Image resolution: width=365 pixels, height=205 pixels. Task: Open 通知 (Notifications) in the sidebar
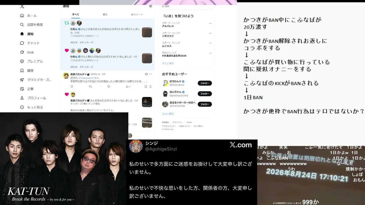tap(27, 34)
